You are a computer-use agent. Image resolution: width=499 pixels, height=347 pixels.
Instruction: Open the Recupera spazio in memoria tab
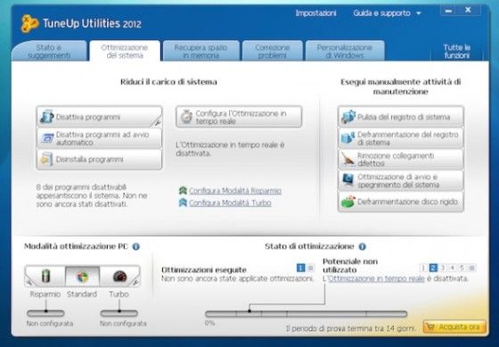200,51
